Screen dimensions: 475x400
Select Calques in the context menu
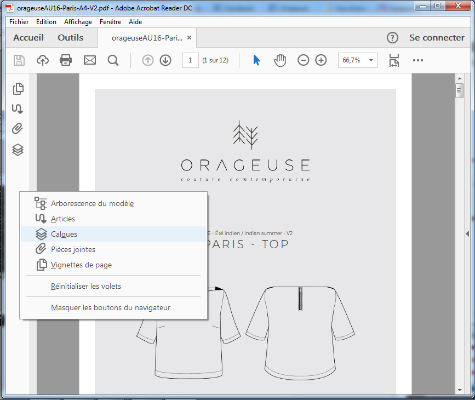click(113, 234)
